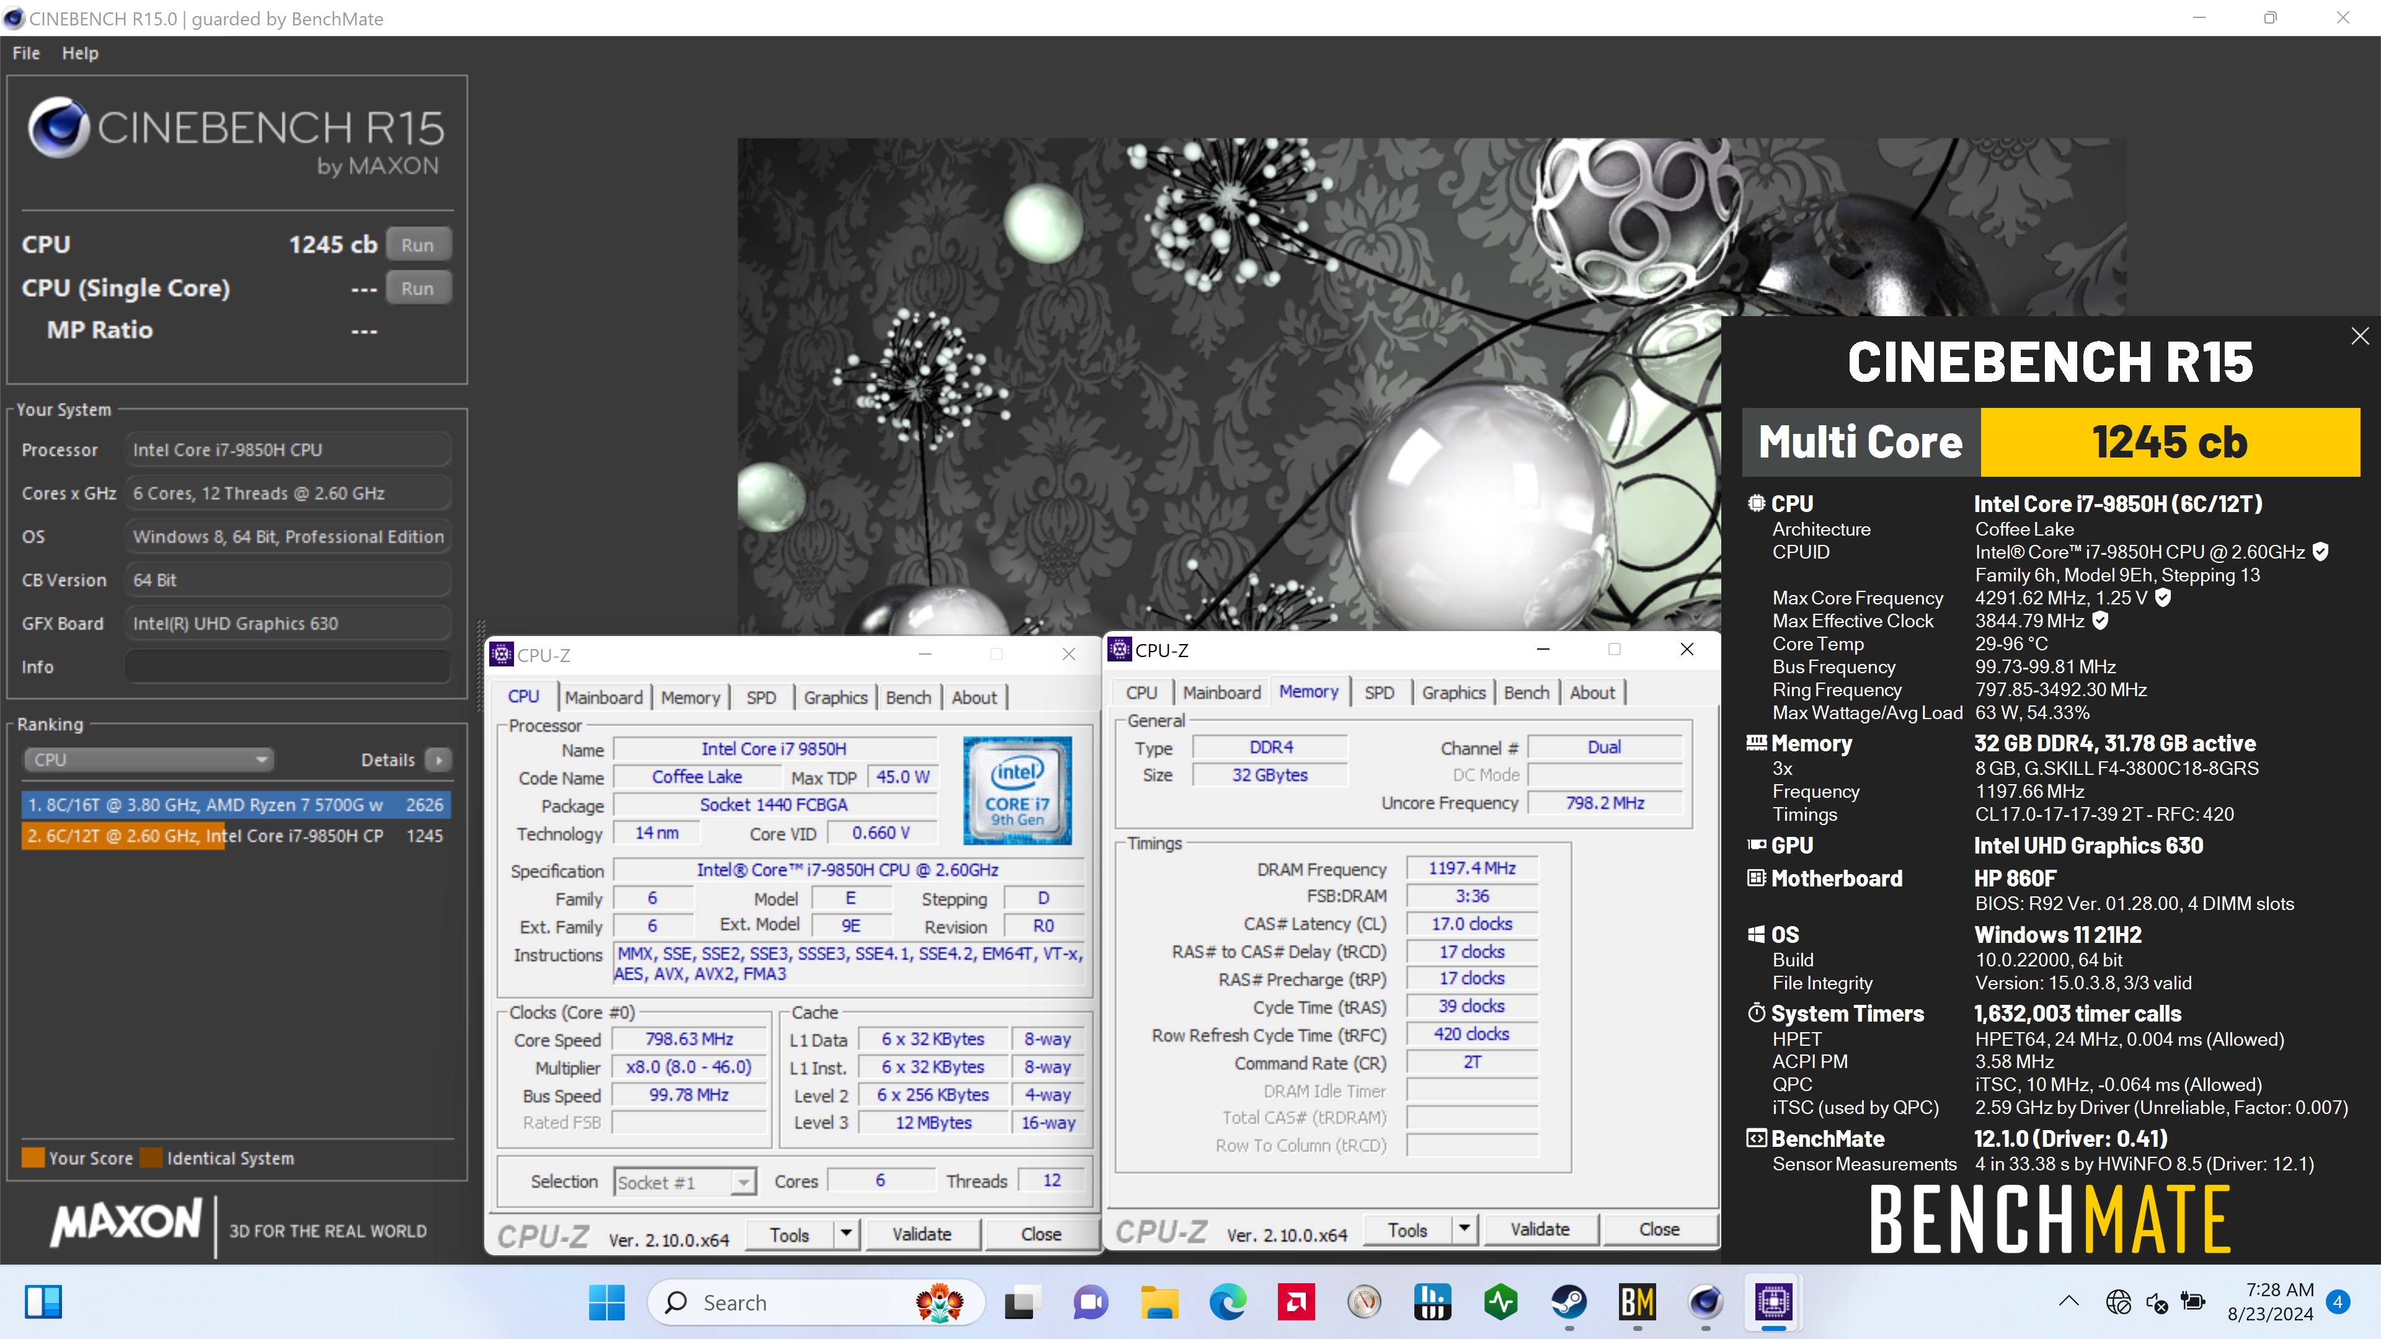Expand Ranking Details arrow button
This screenshot has width=2381, height=1339.
439,759
